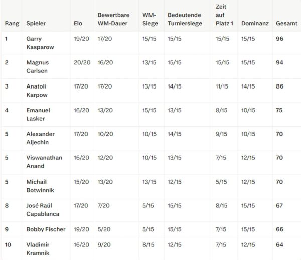
Task: Select Kasparow's total score 96
Action: 280,39
